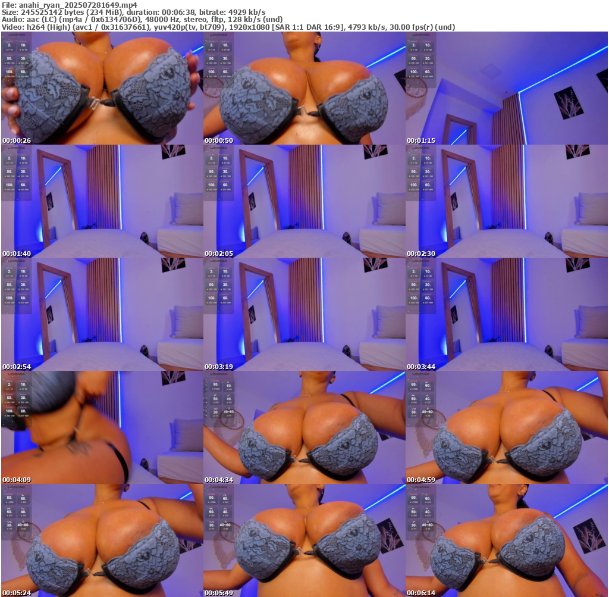The height and width of the screenshot is (597, 609).
Task: Select the thumbnail stamped 00:05:49
Action: point(304,540)
